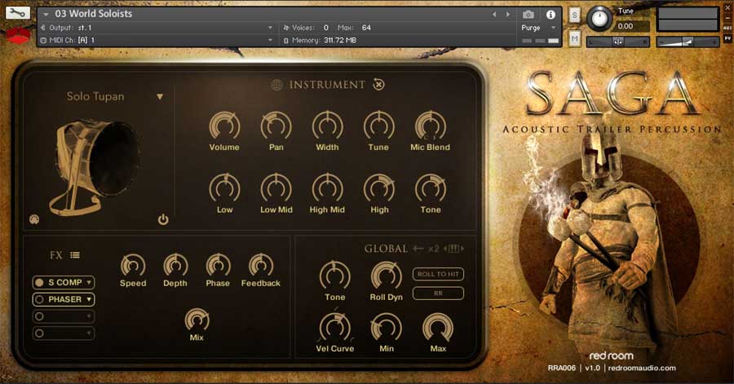Click the Global left-arrow icon
Screen dimensions: 734x384
tap(418, 249)
